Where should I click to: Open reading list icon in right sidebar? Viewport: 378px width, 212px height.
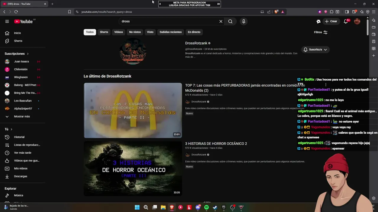tap(374, 49)
